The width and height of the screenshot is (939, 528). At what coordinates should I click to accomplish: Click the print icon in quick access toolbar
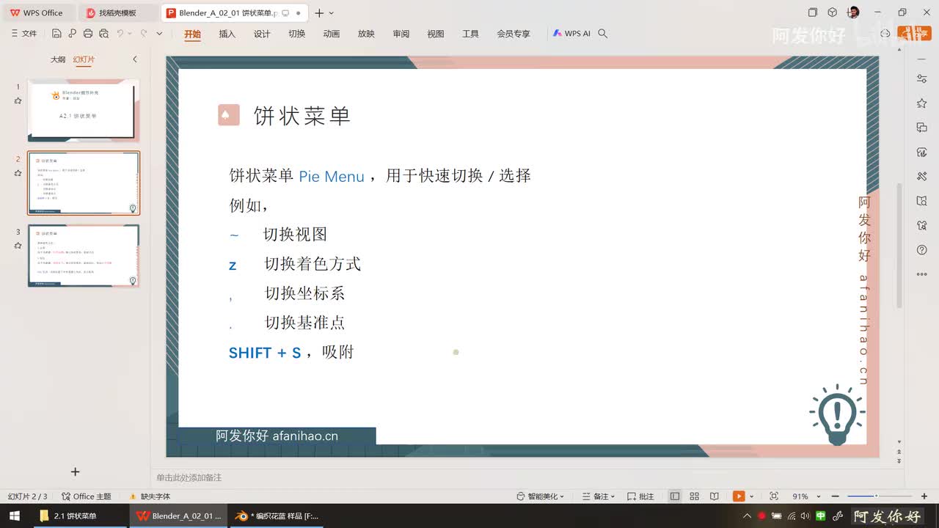coord(88,34)
